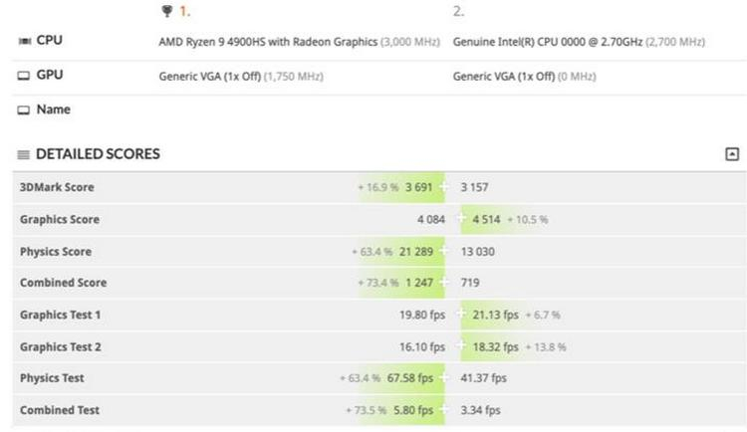Screen dimensions: 747x432
Task: Select the Graphics Test 2 row label
Action: click(x=61, y=346)
